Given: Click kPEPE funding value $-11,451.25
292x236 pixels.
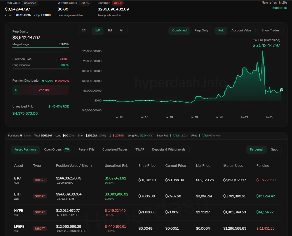Looking at the screenshot, I should 265,228.
